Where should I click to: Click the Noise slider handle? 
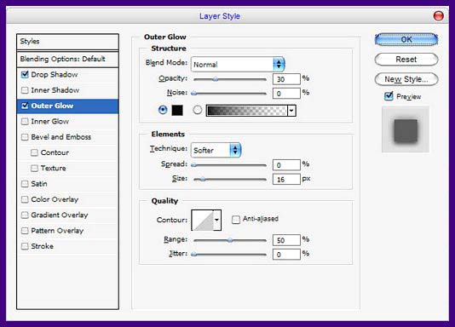click(x=194, y=94)
